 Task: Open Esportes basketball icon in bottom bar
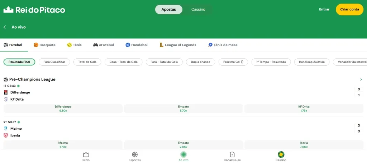135,154
